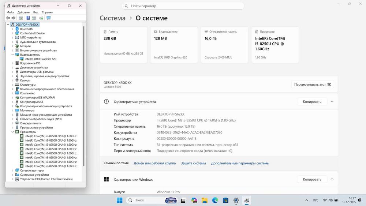
Task: Click the Процессоры chip icon
Action: pyautogui.click(x=17, y=132)
